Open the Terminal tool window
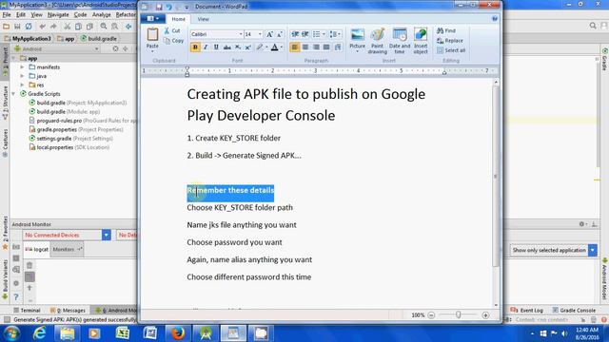 27,311
